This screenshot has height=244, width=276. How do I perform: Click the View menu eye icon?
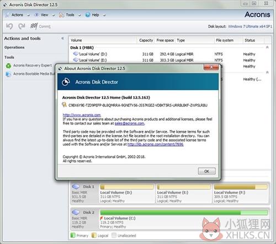pyautogui.click(x=36, y=15)
